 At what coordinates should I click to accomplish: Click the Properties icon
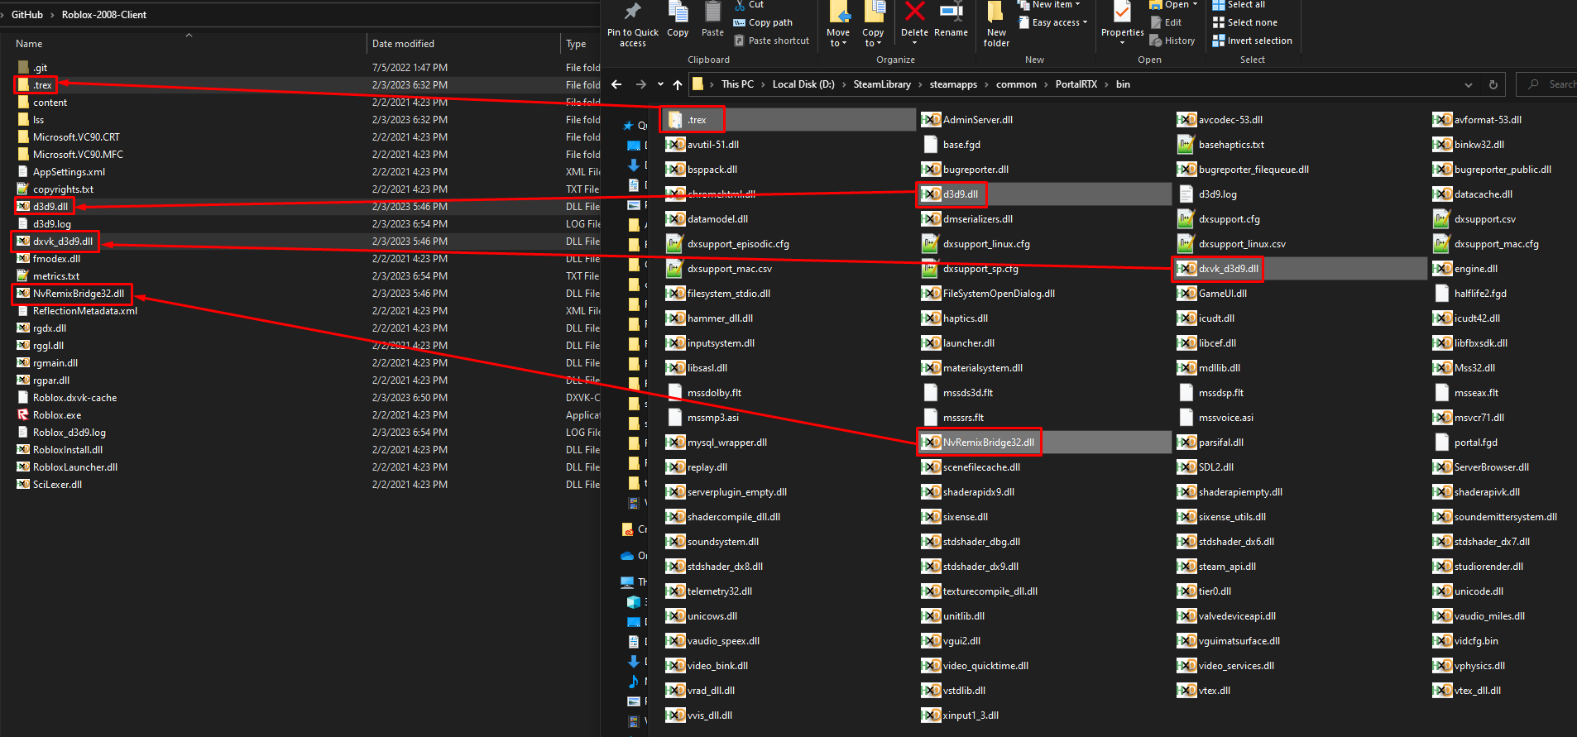[x=1122, y=12]
